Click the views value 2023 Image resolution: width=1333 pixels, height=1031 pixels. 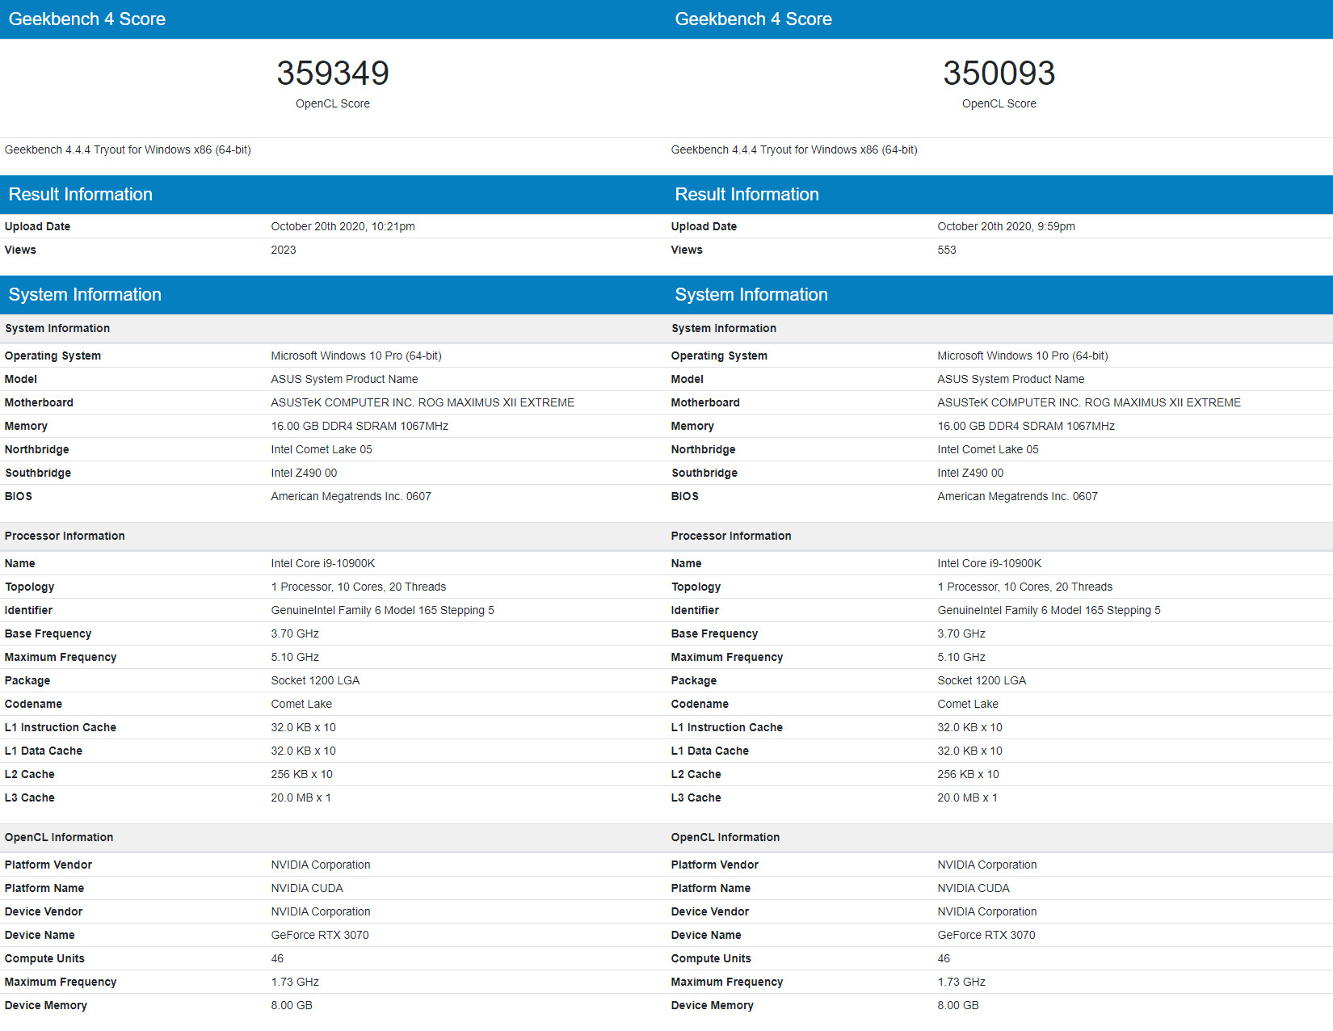[284, 250]
